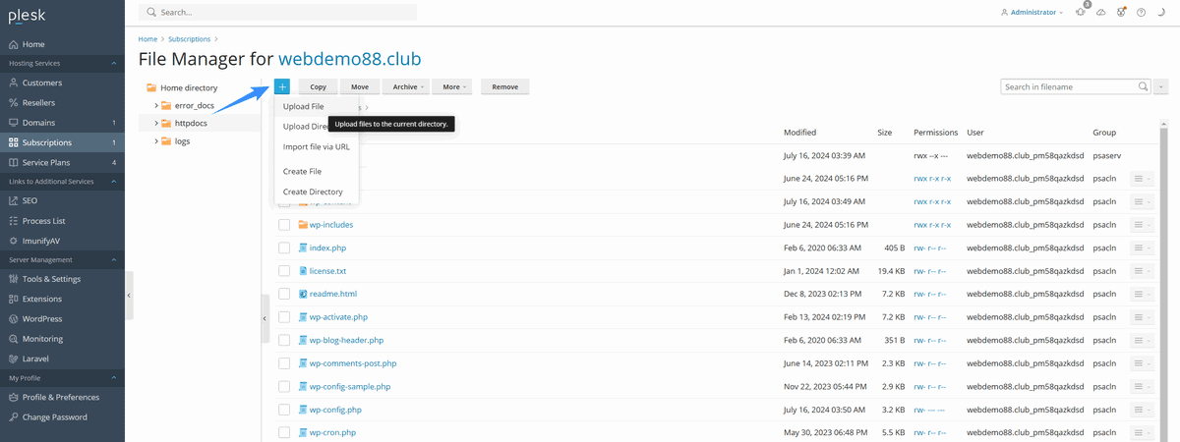Click the blue plus add-file button
This screenshot has height=442, width=1180.
tap(282, 86)
